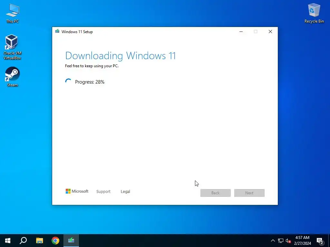Open the Support link
Screen dimensions: 330x247
coord(103,192)
